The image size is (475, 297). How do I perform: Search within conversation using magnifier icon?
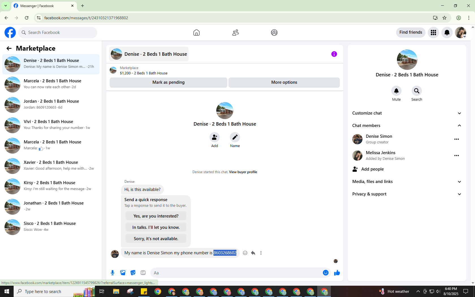pos(417,91)
